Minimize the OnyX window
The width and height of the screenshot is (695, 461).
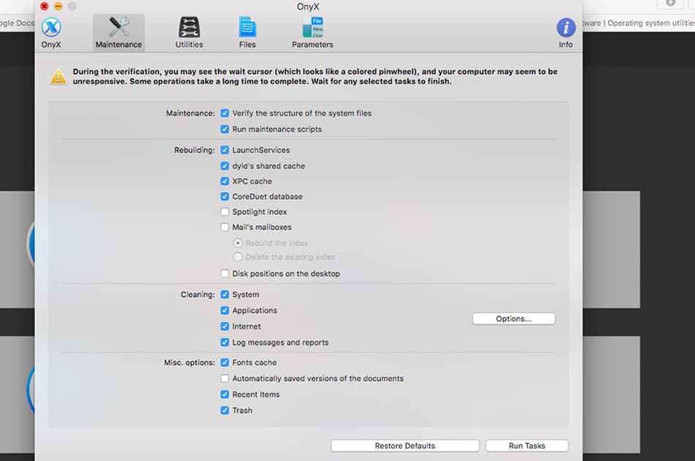pyautogui.click(x=58, y=6)
